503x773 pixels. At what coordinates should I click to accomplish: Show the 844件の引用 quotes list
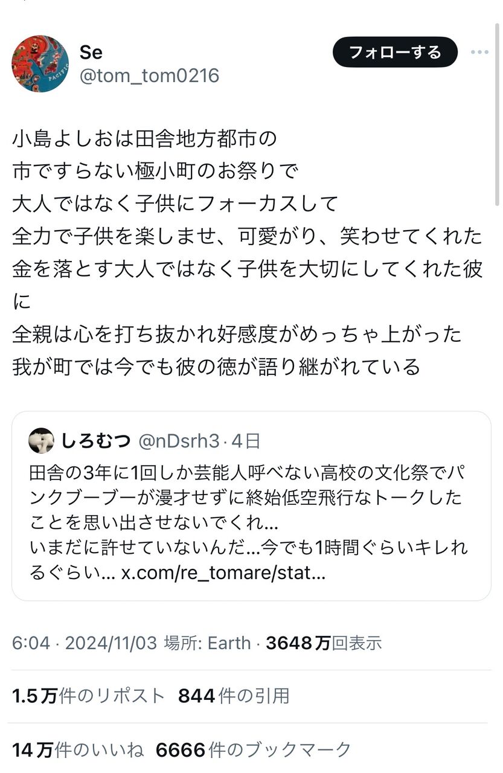[x=233, y=696]
